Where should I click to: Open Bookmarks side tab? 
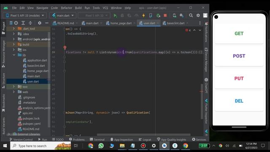3,103
